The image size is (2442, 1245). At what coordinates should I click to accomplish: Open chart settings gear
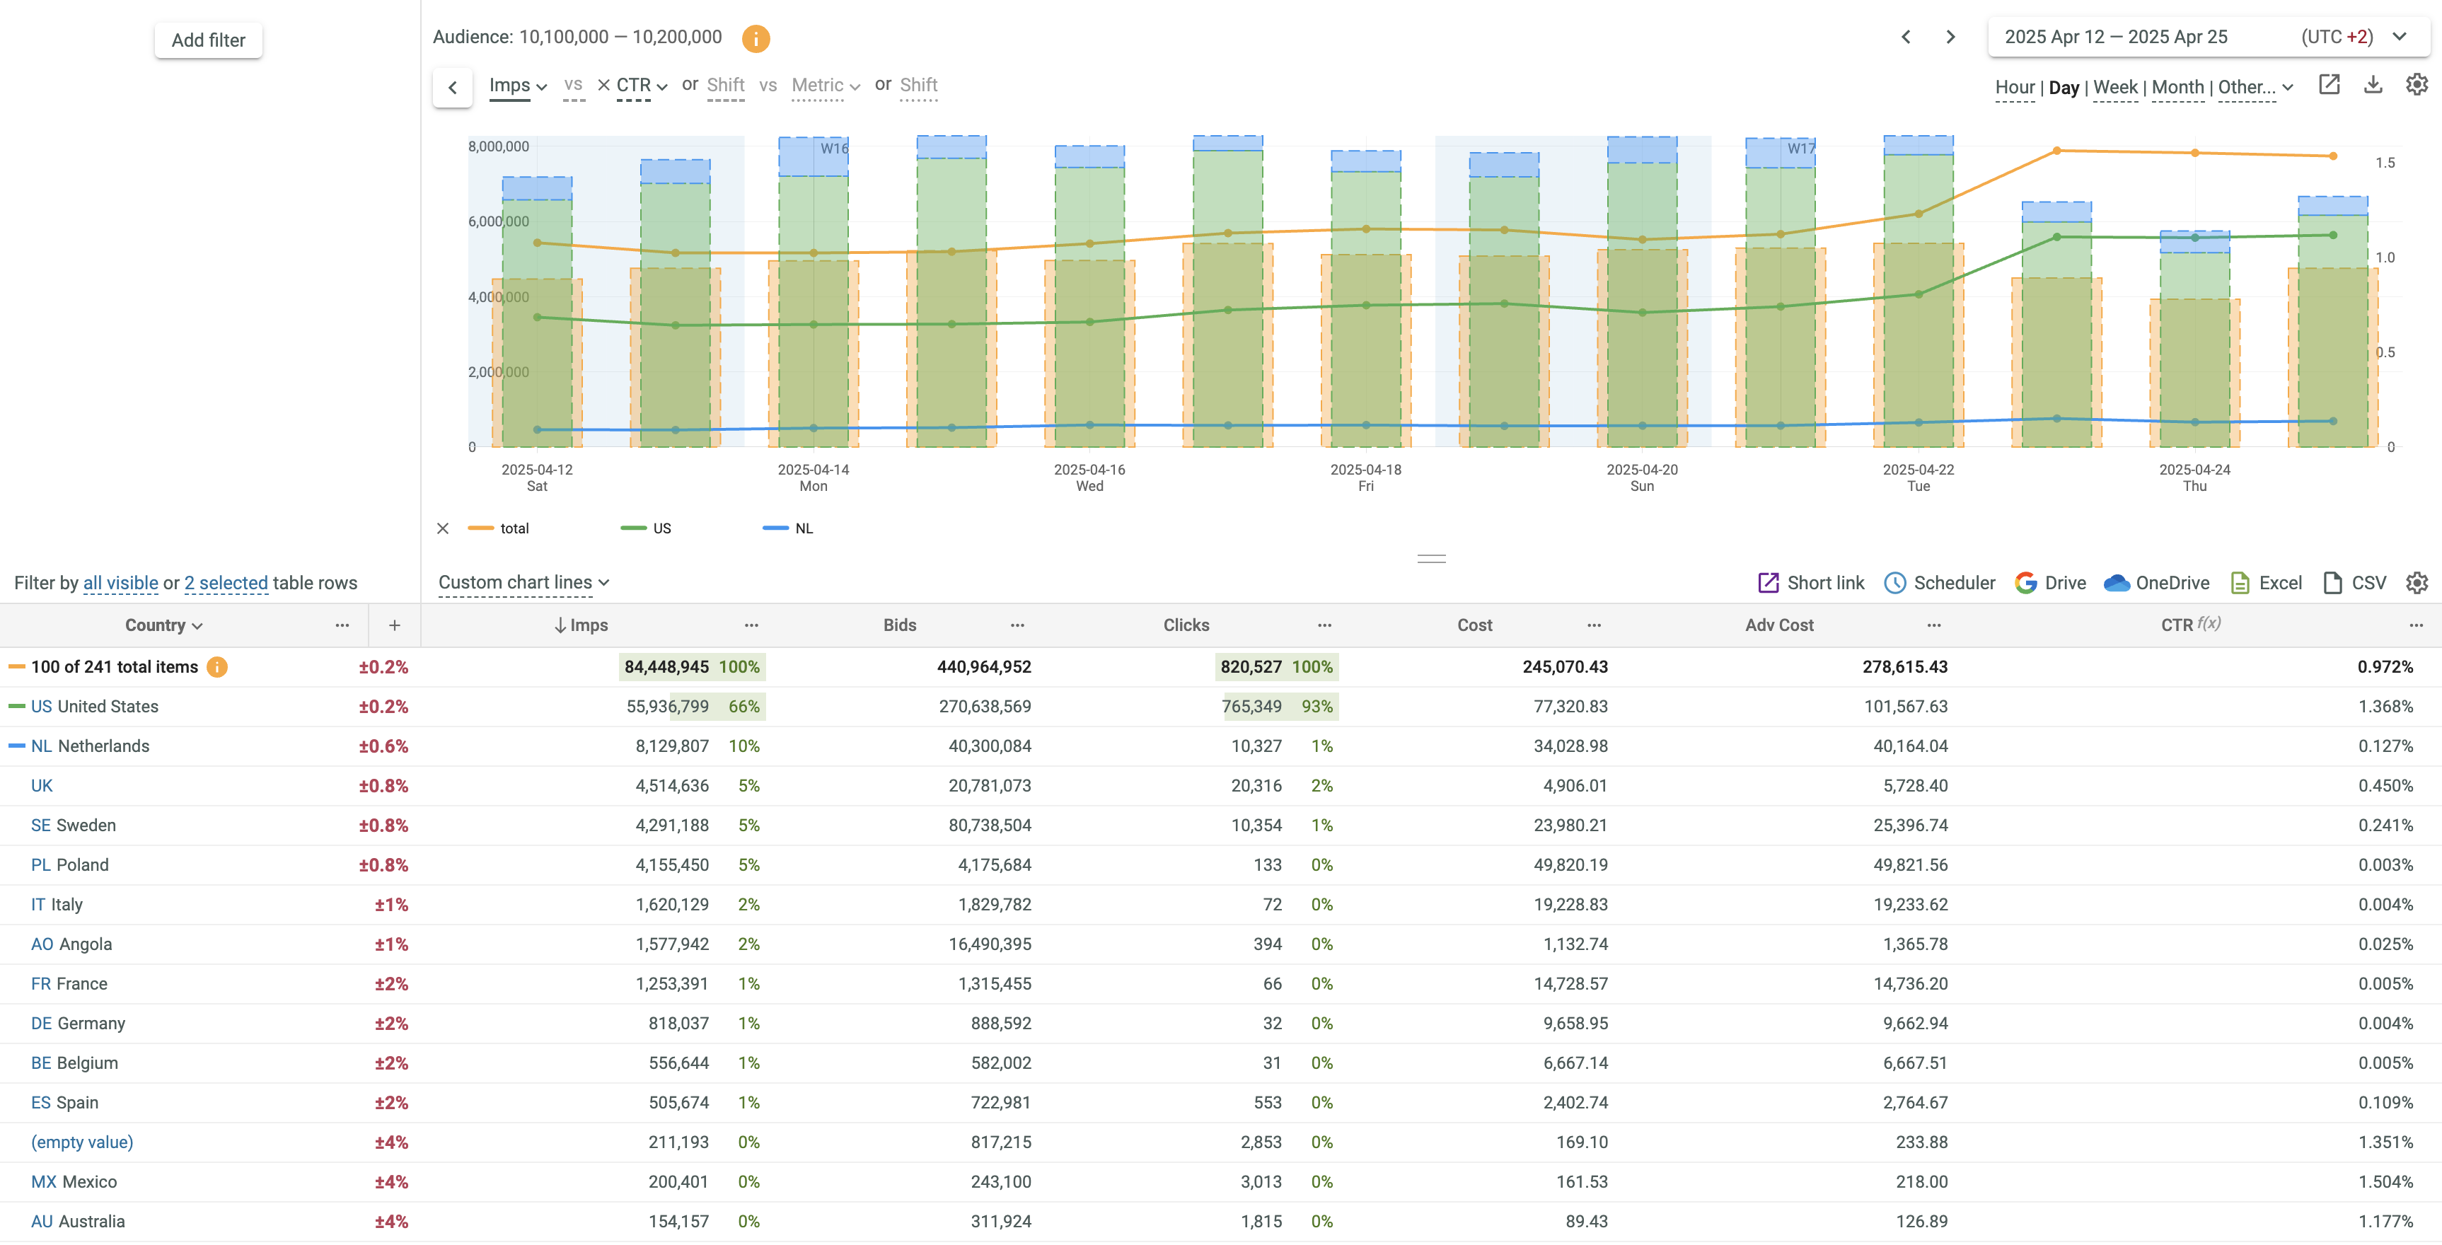(2417, 86)
